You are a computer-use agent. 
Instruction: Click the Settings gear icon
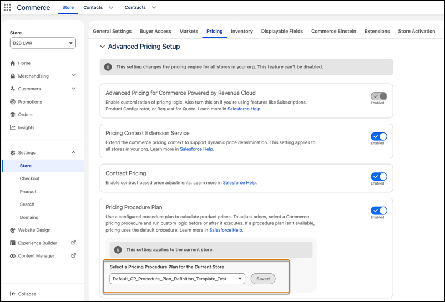point(13,153)
